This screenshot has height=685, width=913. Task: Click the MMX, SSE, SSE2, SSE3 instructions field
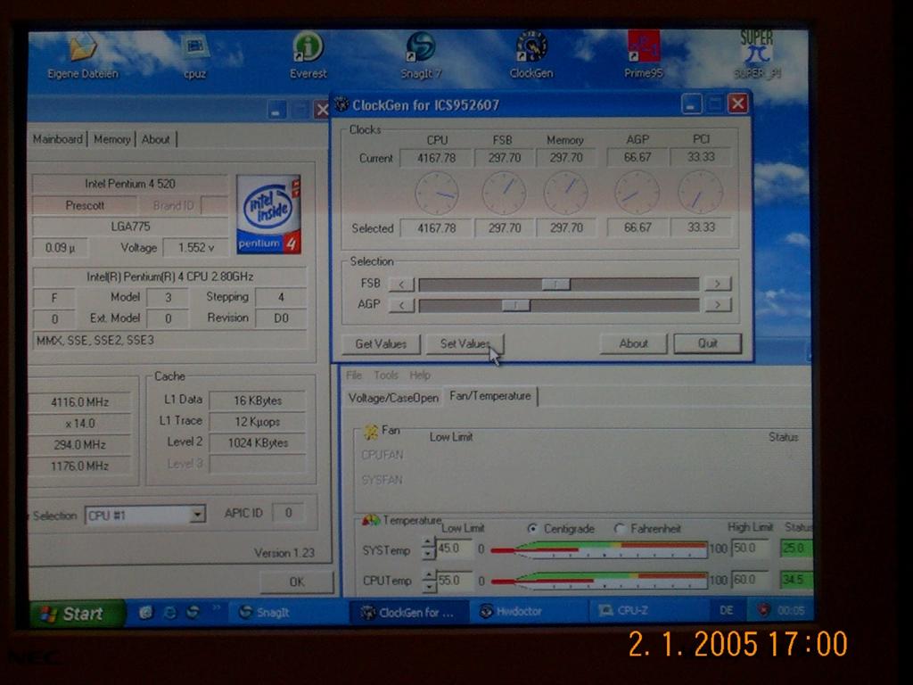[169, 340]
